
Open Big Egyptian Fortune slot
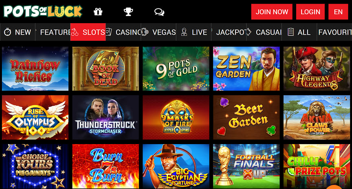click(176, 166)
